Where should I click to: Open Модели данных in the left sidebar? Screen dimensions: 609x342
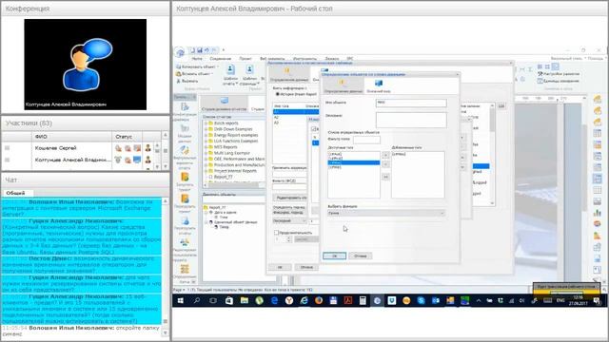(185, 133)
